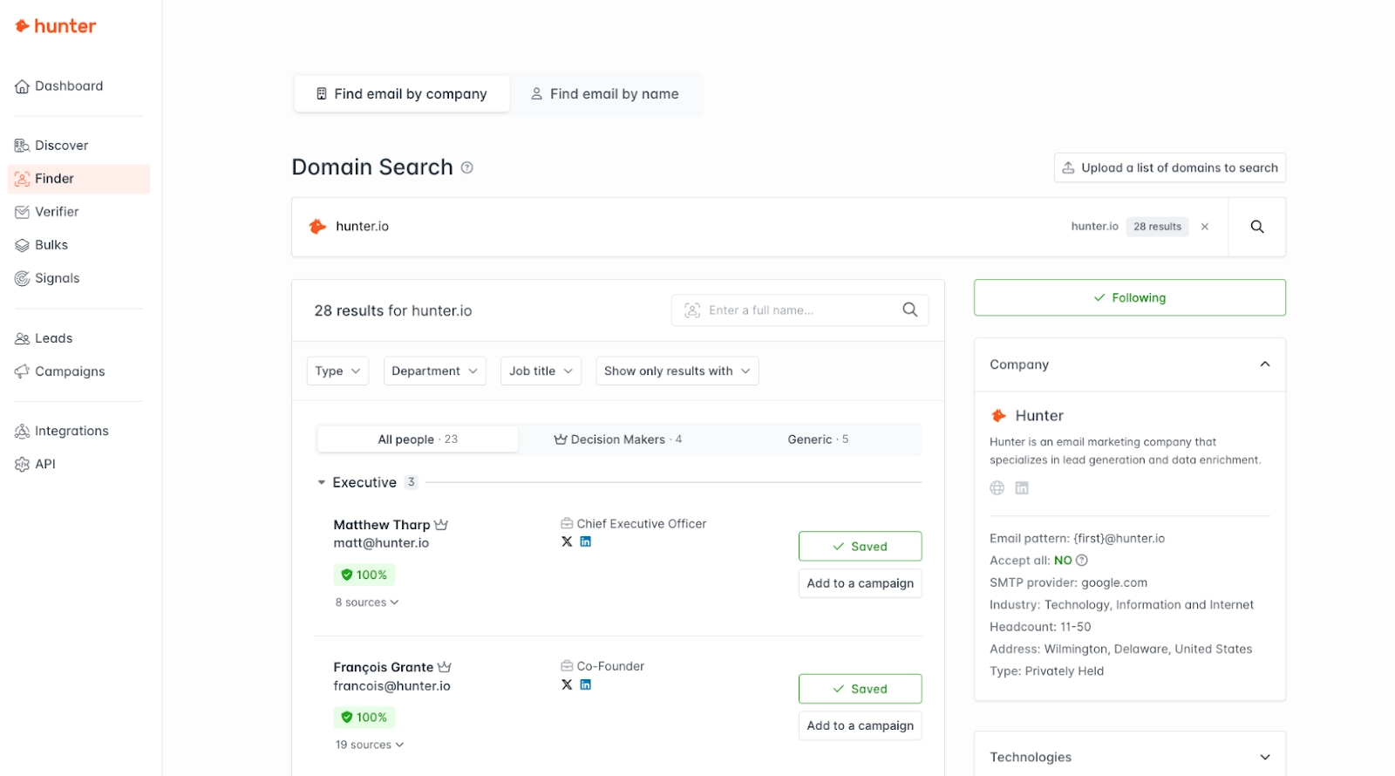This screenshot has width=1395, height=776.
Task: Click the Accept all help icon
Action: 1082,561
